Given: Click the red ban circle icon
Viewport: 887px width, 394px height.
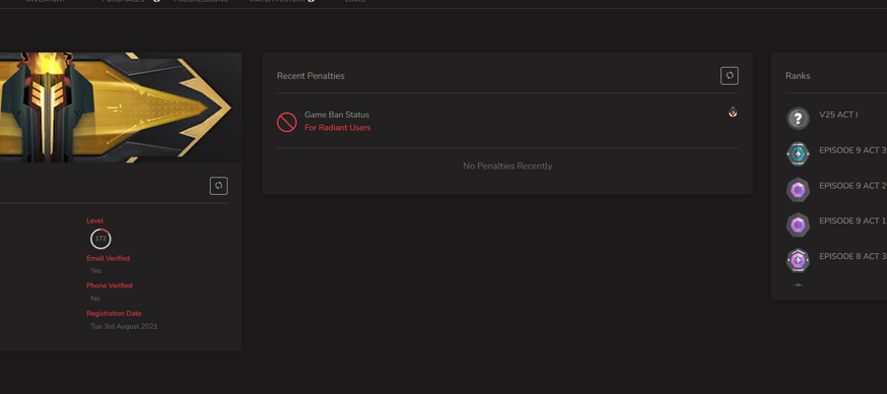Looking at the screenshot, I should pos(287,122).
